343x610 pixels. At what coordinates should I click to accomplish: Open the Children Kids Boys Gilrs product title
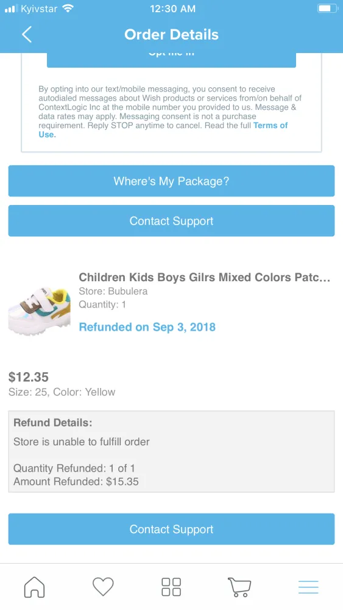pyautogui.click(x=204, y=277)
